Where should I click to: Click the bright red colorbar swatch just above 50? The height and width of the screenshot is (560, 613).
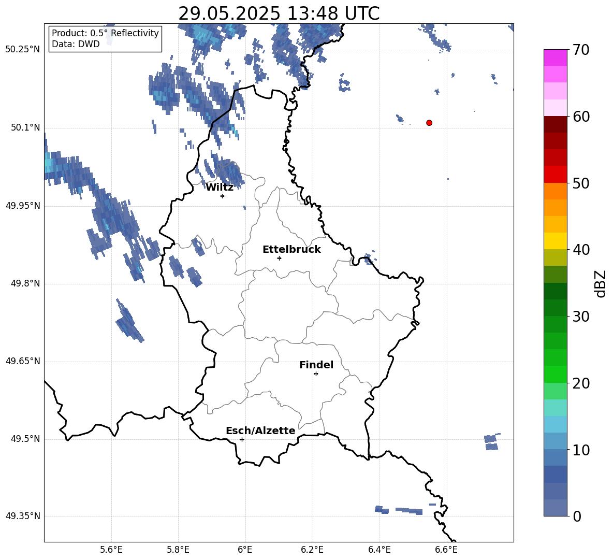(556, 175)
